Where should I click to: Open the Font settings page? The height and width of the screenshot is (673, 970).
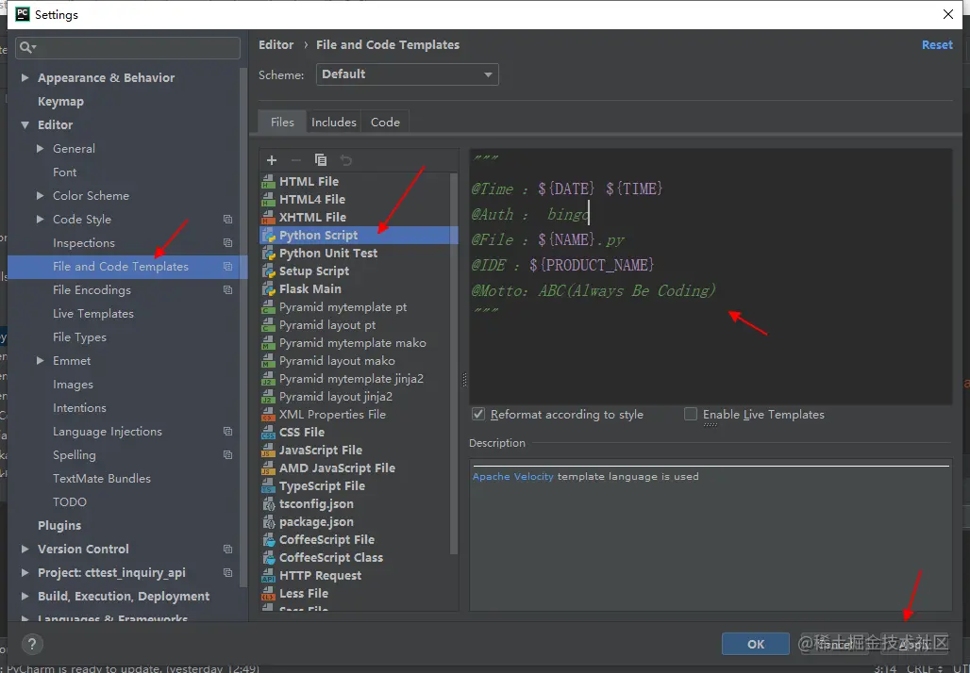click(x=65, y=172)
